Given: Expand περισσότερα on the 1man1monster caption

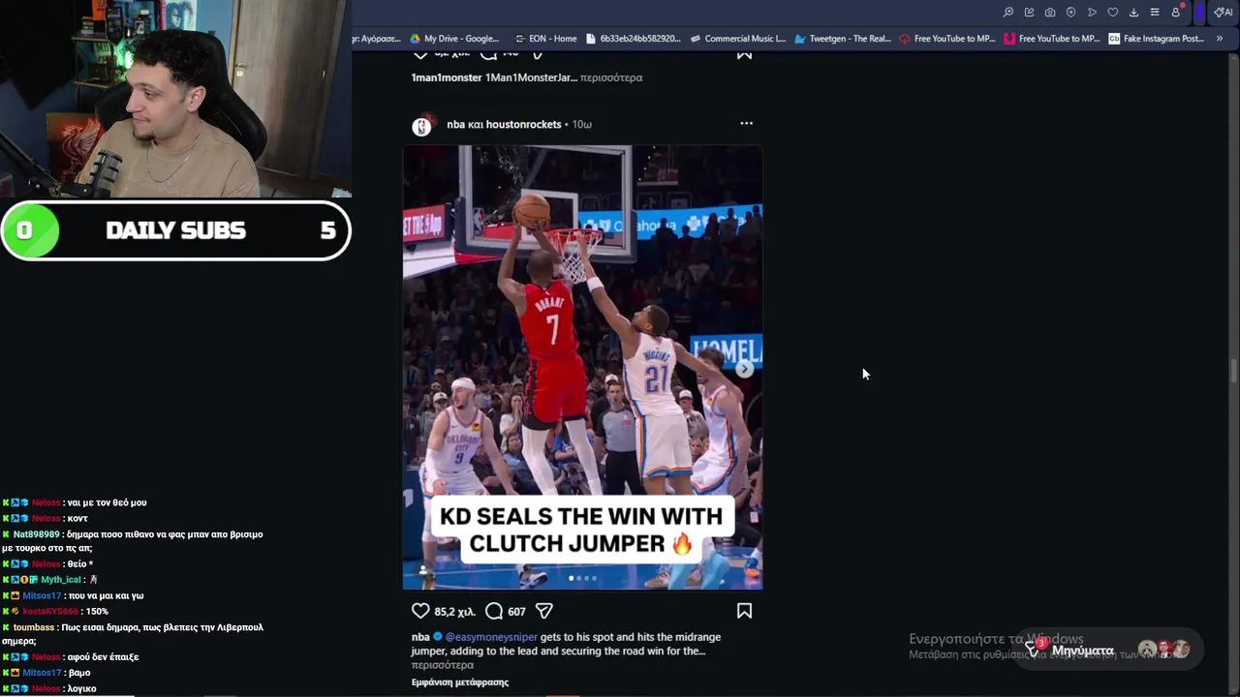Looking at the screenshot, I should 611,77.
